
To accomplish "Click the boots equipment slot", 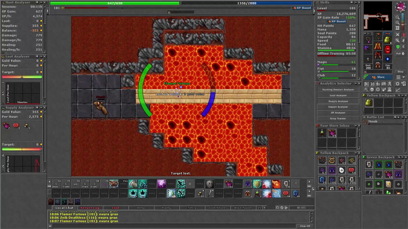I will click(378, 65).
